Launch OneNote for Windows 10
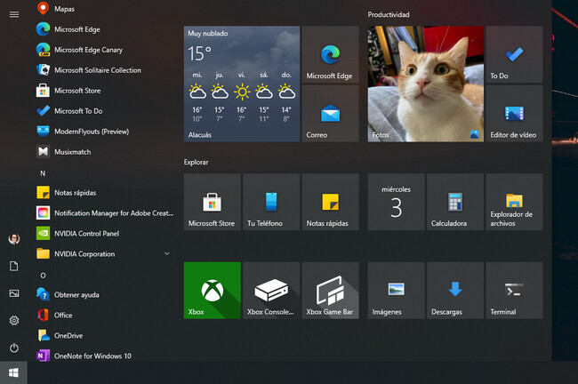578x384 pixels. point(103,356)
